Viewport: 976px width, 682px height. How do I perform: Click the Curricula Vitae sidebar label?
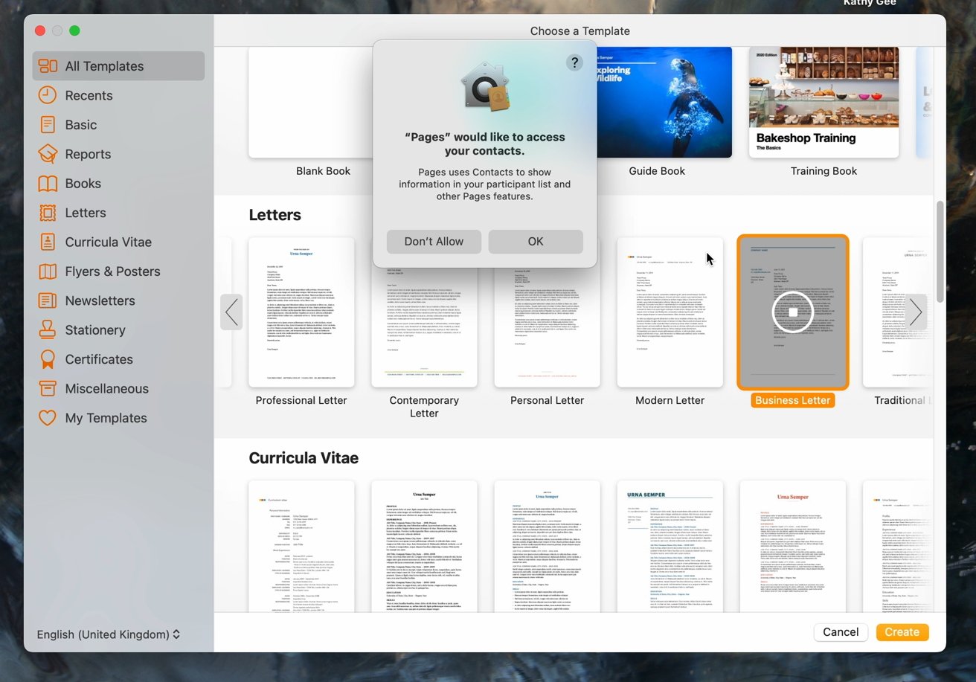click(x=108, y=242)
